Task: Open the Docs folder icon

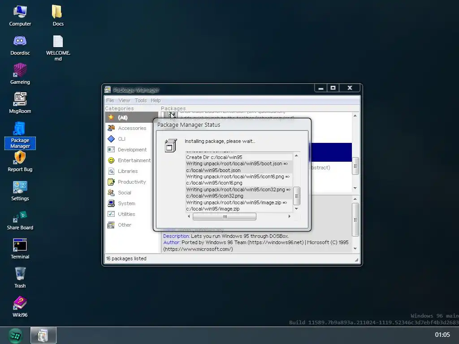Action: pyautogui.click(x=58, y=16)
